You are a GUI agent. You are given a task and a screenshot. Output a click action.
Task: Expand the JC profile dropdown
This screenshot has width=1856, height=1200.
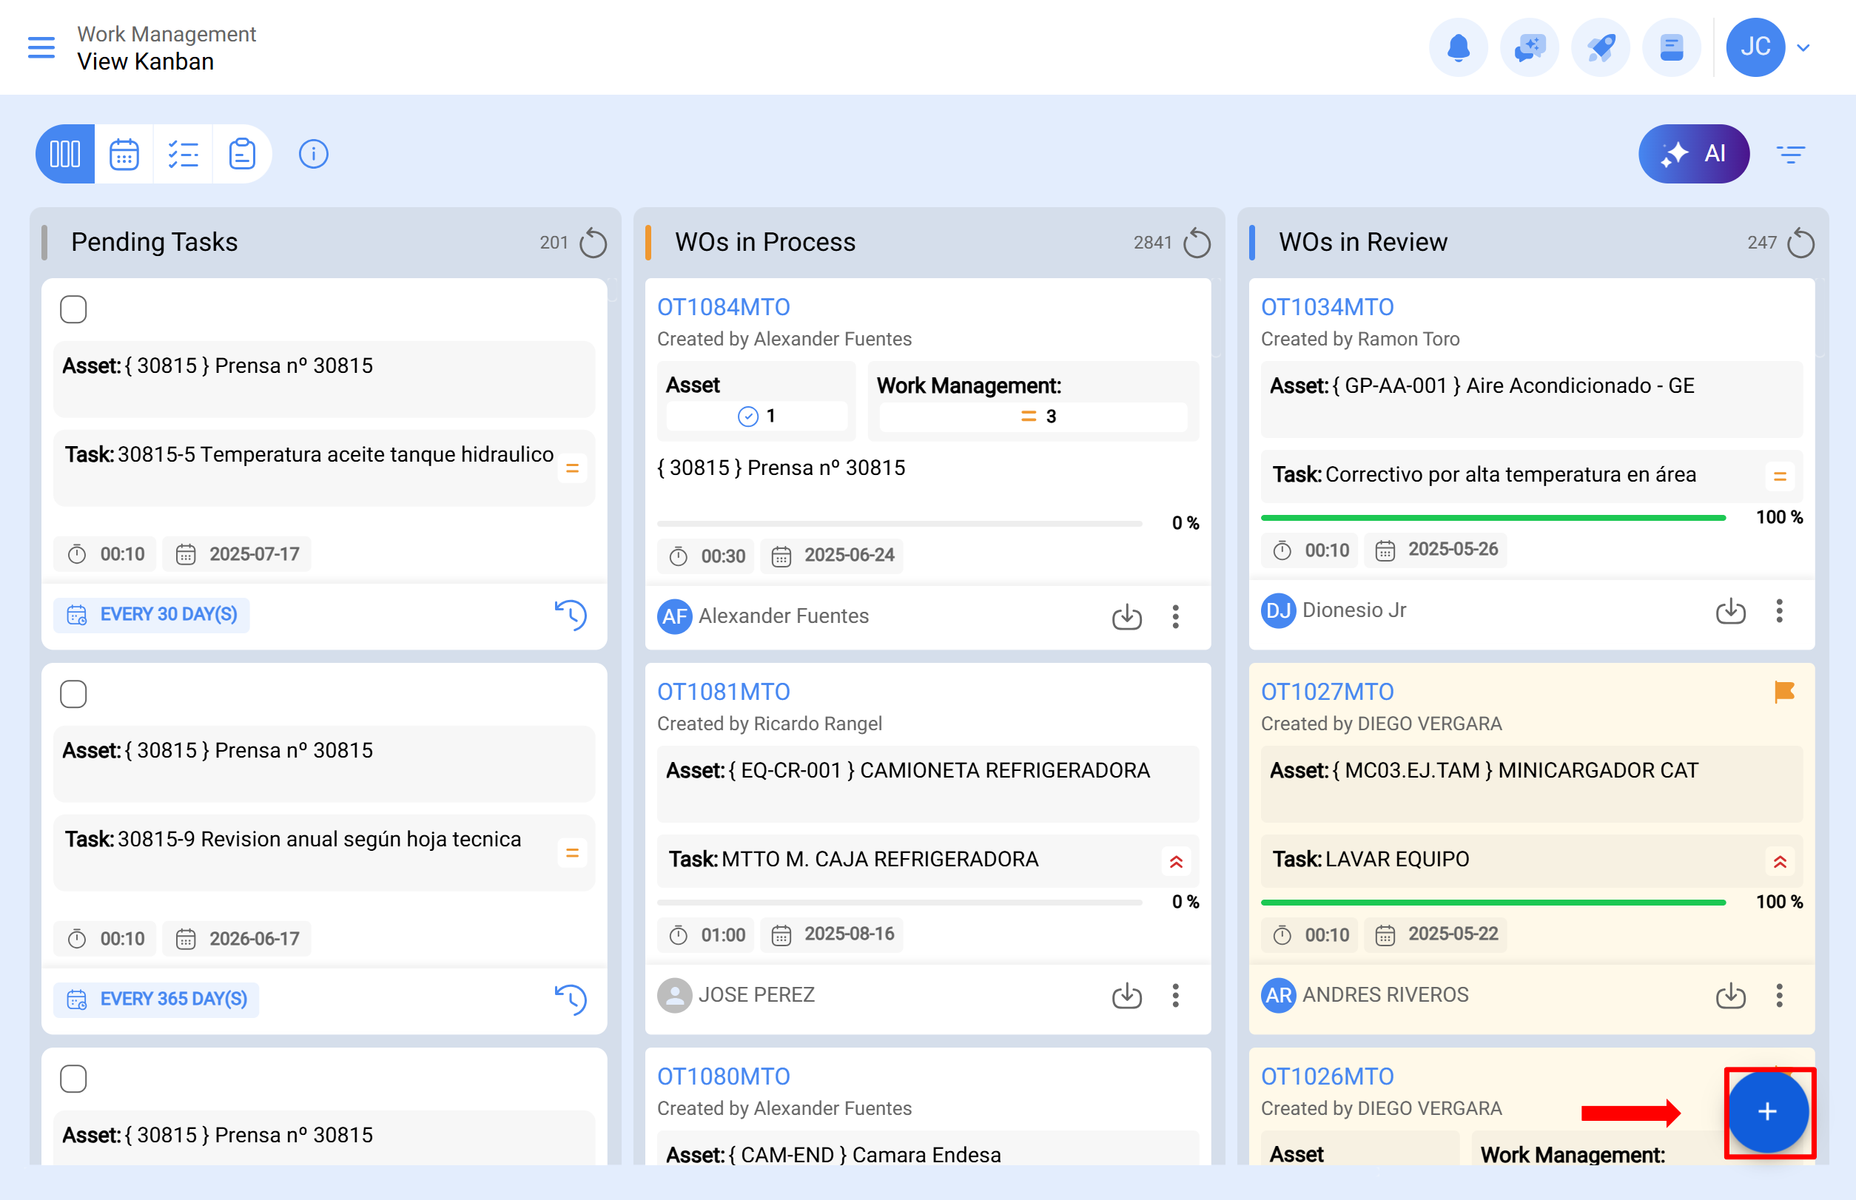coord(1803,47)
